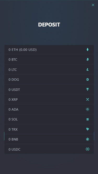The width and height of the screenshot is (98, 174).
Task: Choose the 0 USDT option
Action: 49,89
